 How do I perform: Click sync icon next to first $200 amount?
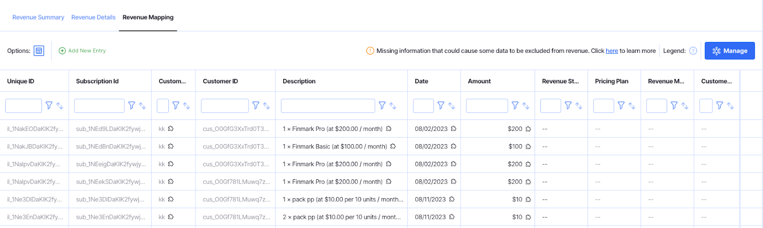click(528, 129)
